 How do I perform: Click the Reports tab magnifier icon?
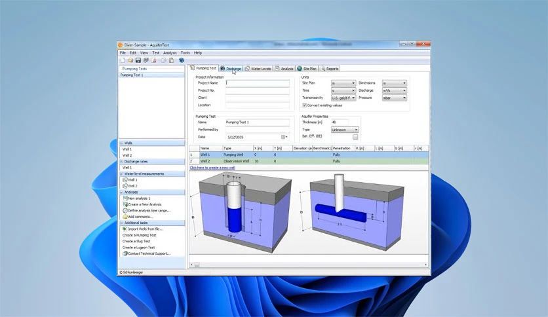(323, 68)
